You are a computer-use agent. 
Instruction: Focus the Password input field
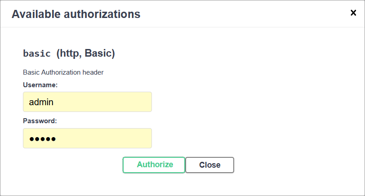[87, 138]
